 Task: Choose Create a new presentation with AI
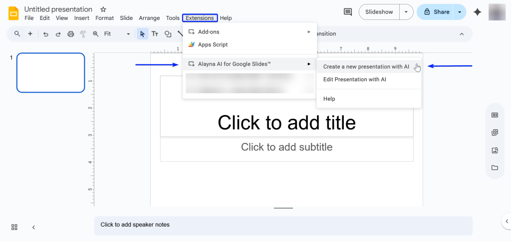pyautogui.click(x=366, y=67)
